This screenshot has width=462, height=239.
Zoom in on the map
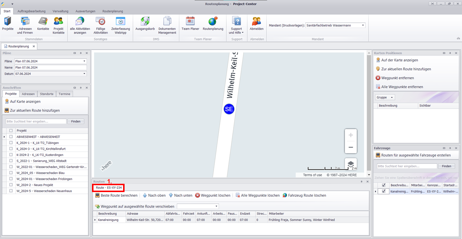[x=350, y=135]
